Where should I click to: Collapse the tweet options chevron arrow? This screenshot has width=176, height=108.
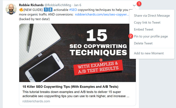pos(135,5)
